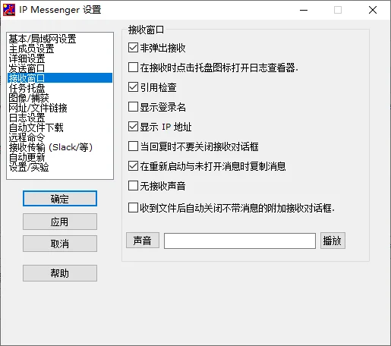Viewport: 391px width, 346px height.
Task: Select 设置/实验 at list bottom
Action: click(x=60, y=167)
